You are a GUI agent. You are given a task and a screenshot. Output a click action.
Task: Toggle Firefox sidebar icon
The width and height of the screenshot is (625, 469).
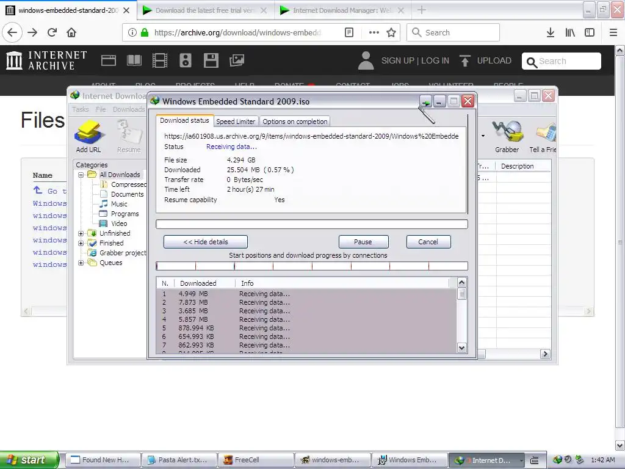[590, 32]
